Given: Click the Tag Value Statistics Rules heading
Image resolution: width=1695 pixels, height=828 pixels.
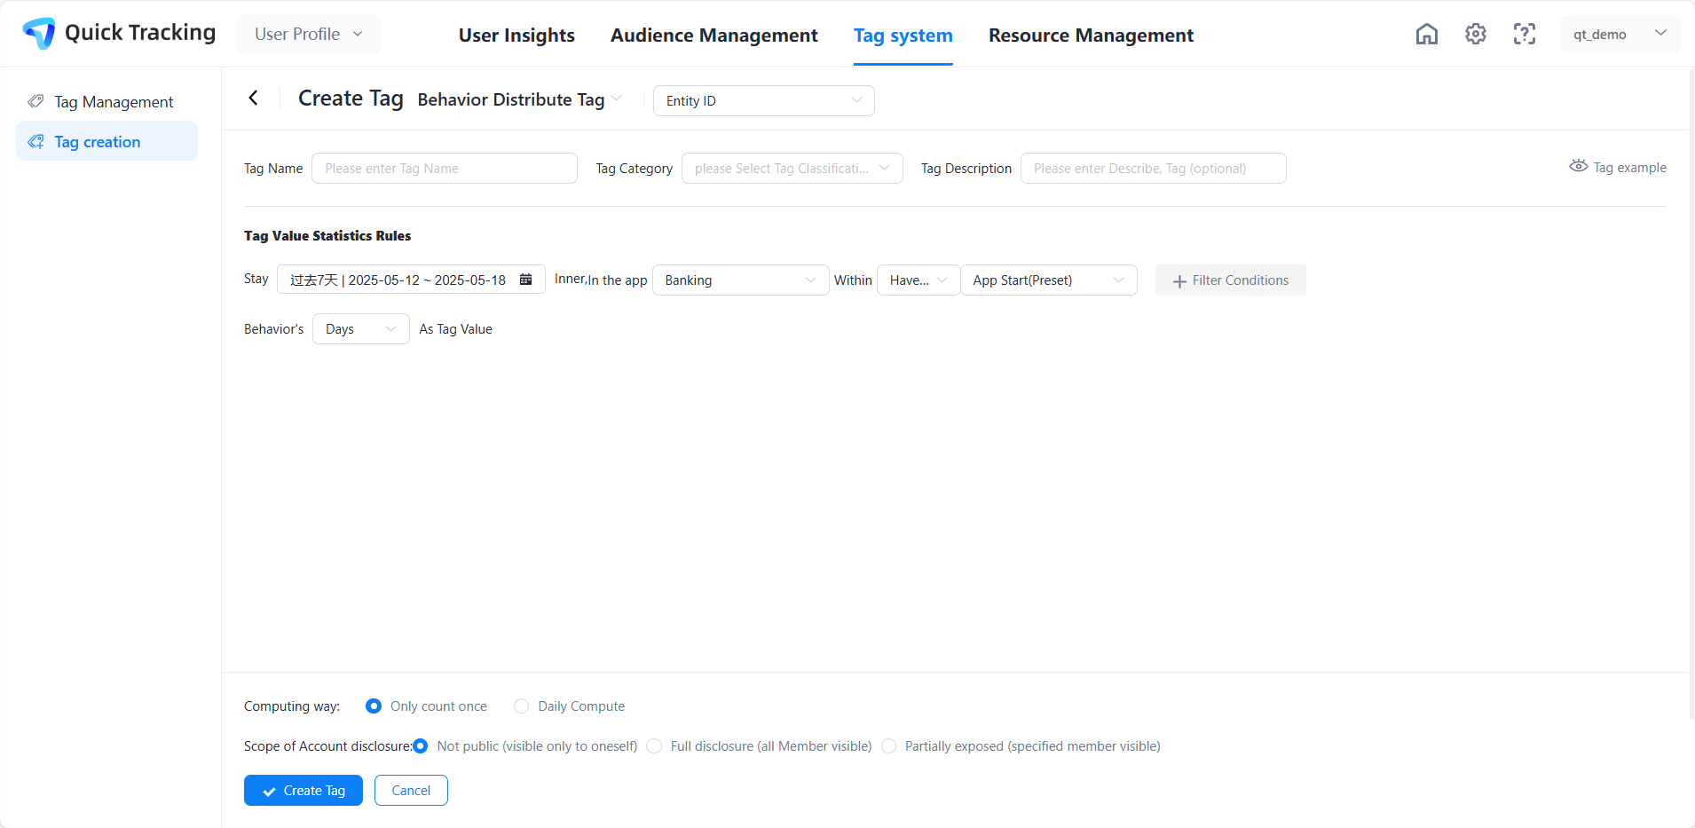Looking at the screenshot, I should (x=327, y=235).
